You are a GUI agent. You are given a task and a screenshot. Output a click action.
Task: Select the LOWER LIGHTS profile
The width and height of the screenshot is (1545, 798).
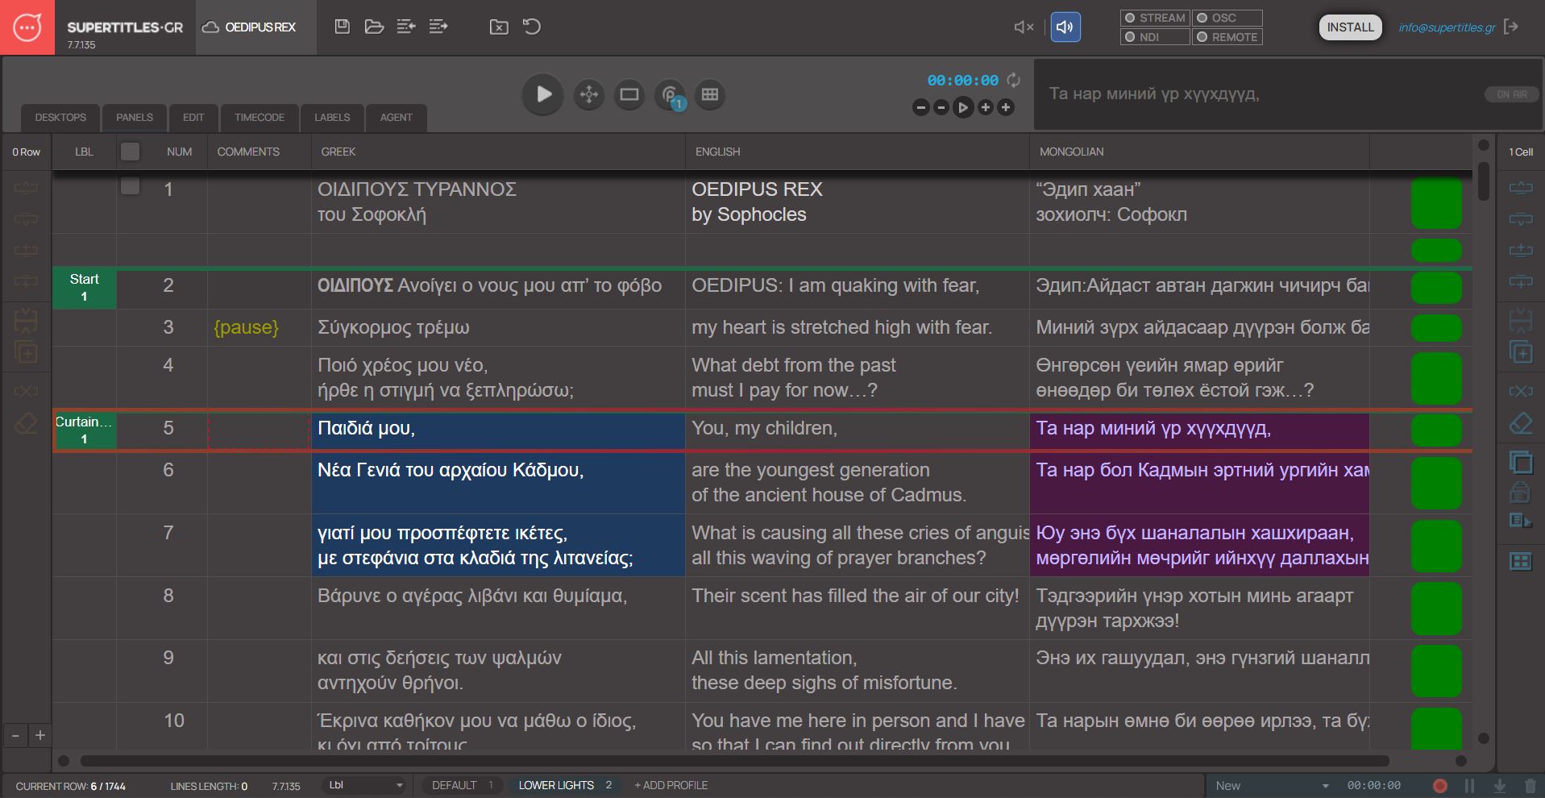pyautogui.click(x=566, y=785)
